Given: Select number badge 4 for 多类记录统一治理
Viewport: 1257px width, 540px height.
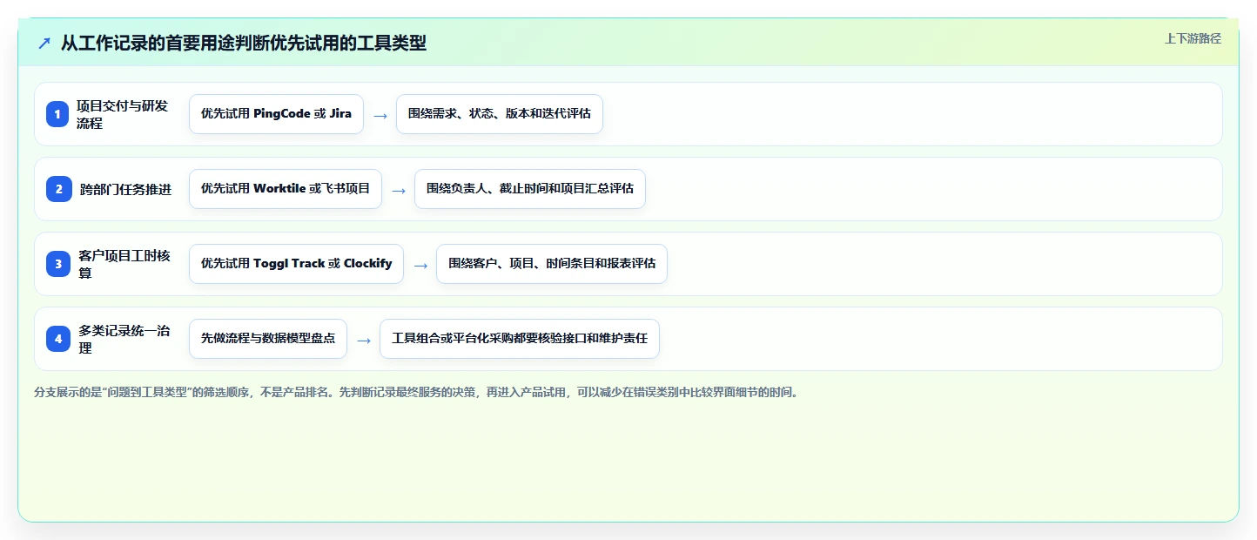Looking at the screenshot, I should point(57,339).
